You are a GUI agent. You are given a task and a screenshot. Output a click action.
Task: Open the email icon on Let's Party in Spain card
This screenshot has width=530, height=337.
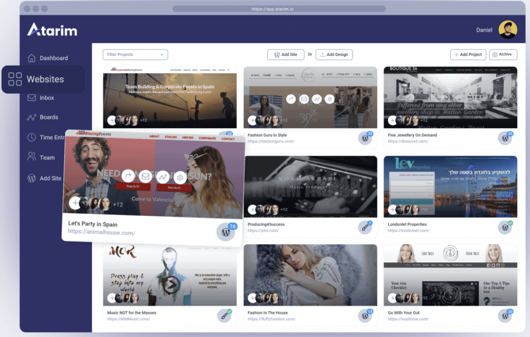(146, 177)
